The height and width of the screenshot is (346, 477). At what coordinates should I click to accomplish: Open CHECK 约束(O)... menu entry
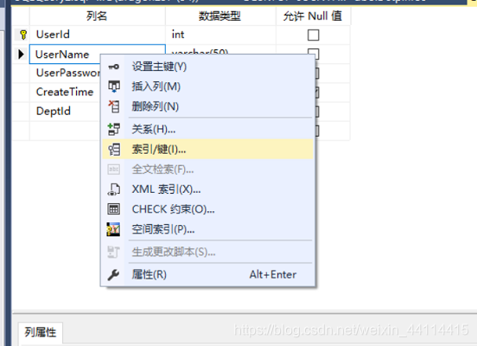tap(207, 209)
